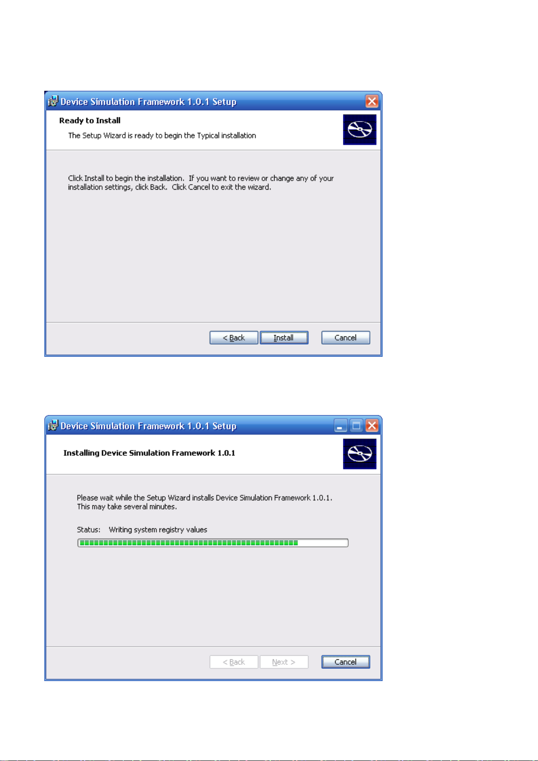Image resolution: width=538 pixels, height=761 pixels.
Task: Click disc logo in Ready to Install header
Action: [x=360, y=130]
